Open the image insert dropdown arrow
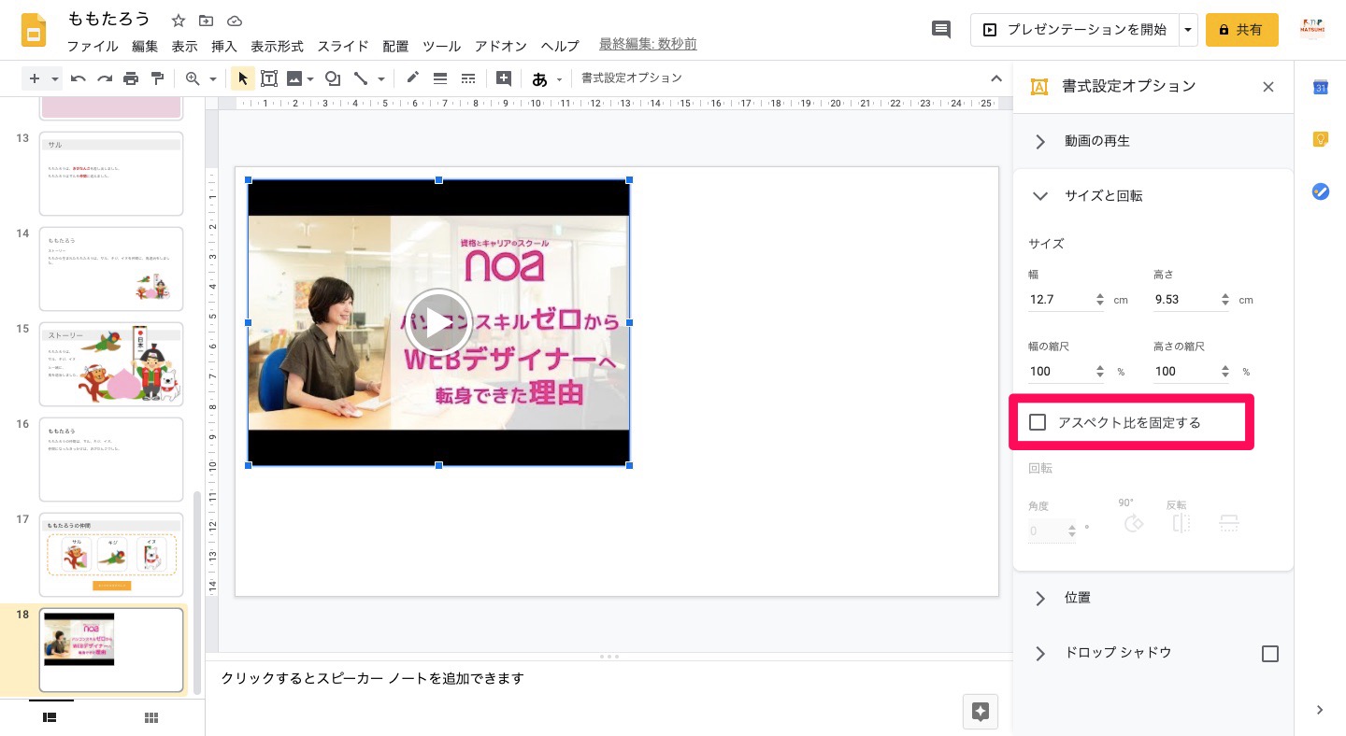This screenshot has height=736, width=1346. click(x=309, y=78)
